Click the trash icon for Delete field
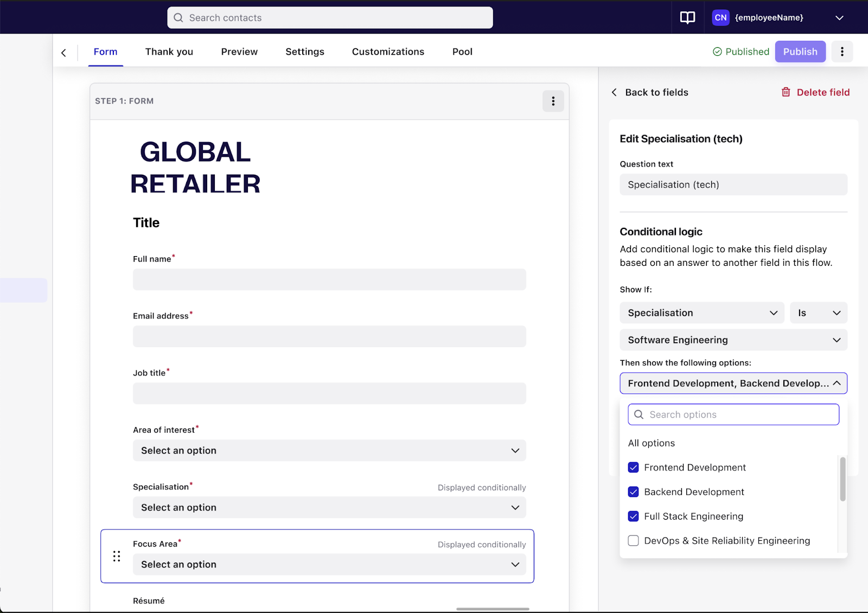Viewport: 868px width, 613px height. tap(786, 92)
